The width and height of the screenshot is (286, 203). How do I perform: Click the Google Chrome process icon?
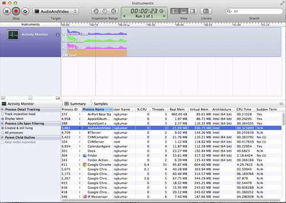tap(85, 165)
